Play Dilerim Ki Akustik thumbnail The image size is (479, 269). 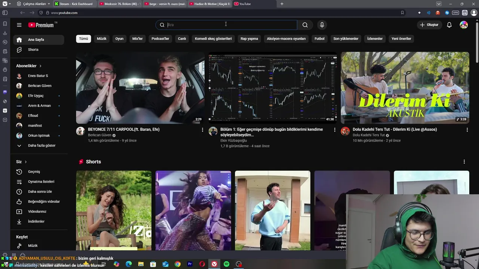(x=405, y=88)
